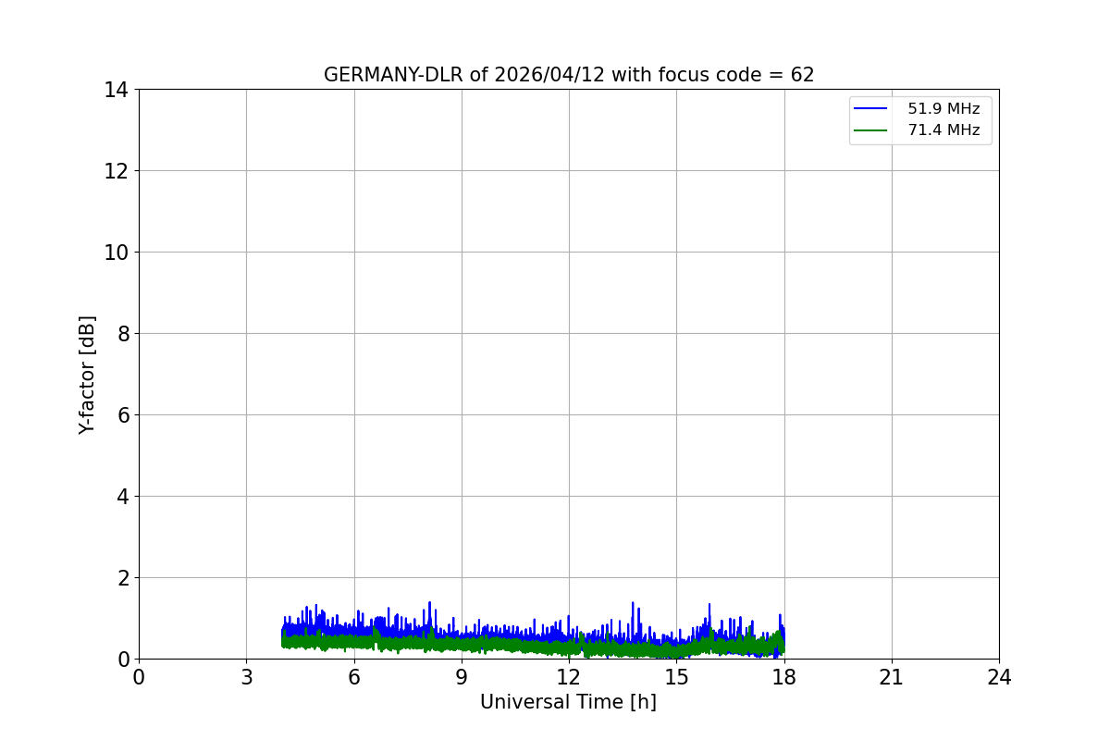Image resolution: width=1110 pixels, height=740 pixels.
Task: Click y-axis tick label 4
Action: pyautogui.click(x=123, y=497)
